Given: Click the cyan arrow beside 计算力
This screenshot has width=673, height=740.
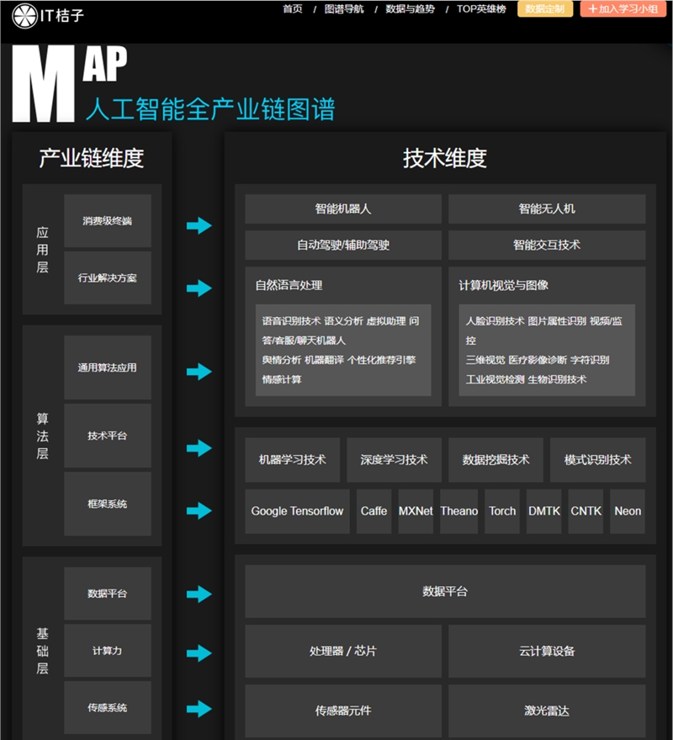Looking at the screenshot, I should point(199,653).
